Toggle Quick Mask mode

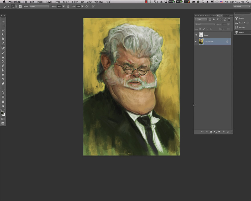3,119
